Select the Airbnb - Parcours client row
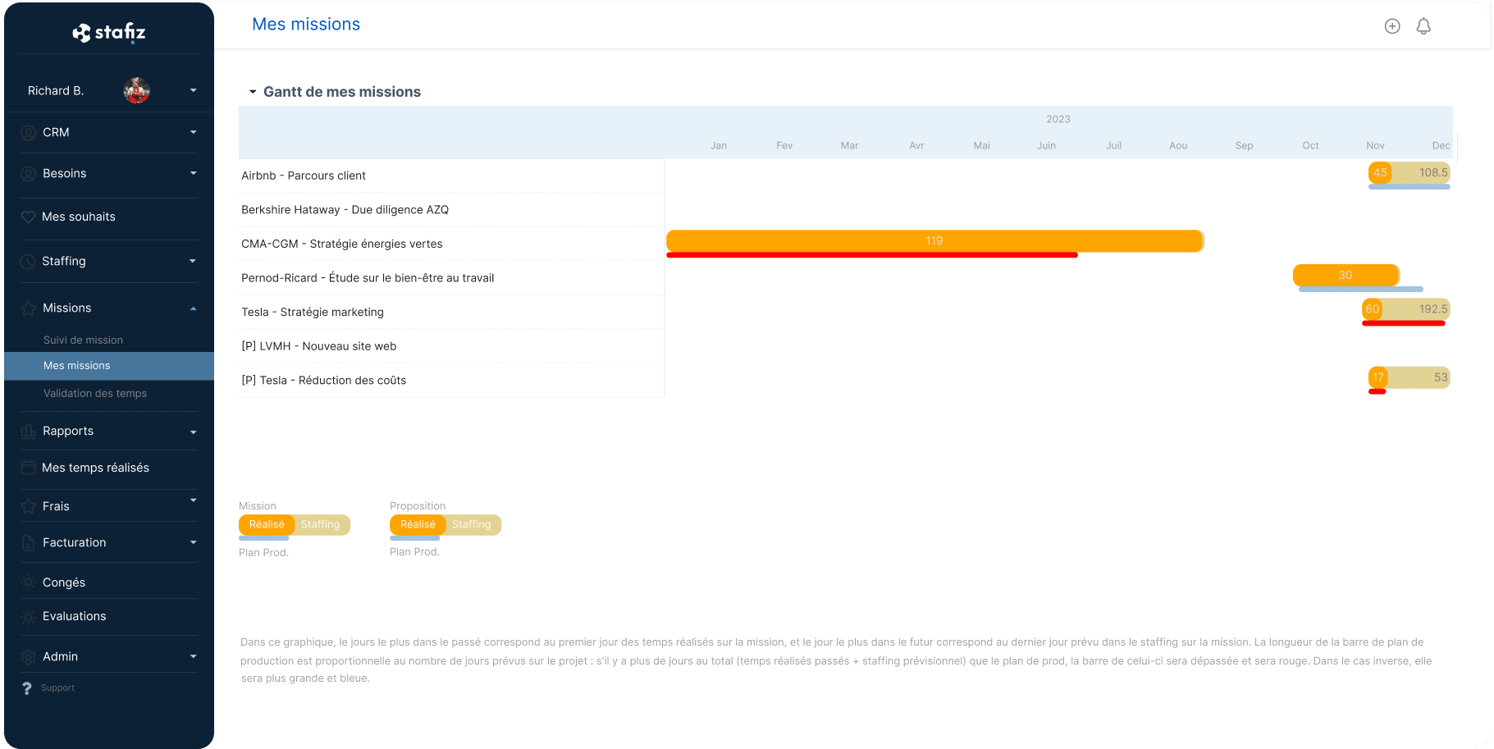1494x749 pixels. [451, 176]
